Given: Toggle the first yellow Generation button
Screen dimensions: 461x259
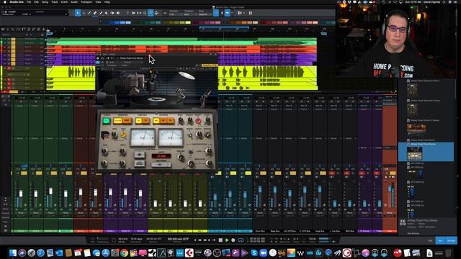Looking at the screenshot, I should (117, 120).
